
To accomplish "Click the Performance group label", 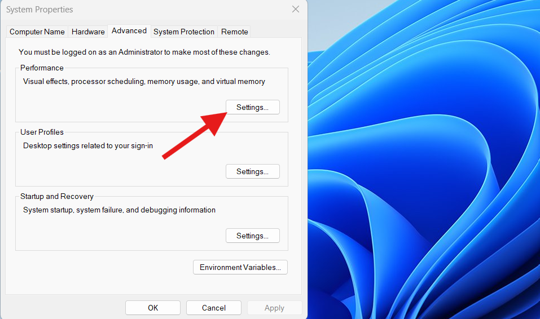I will coord(42,68).
